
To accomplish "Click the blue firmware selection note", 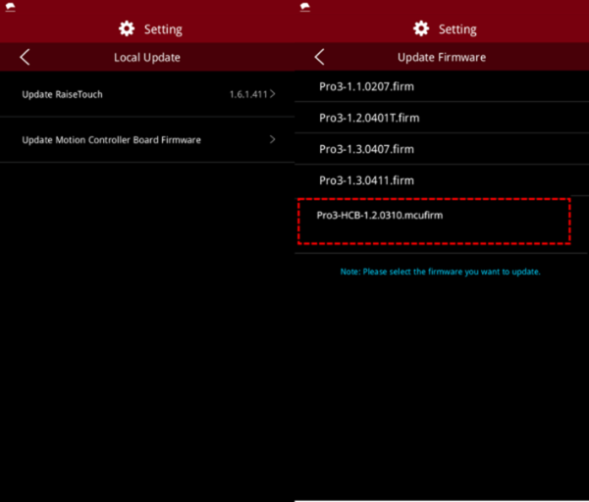I will (x=440, y=272).
